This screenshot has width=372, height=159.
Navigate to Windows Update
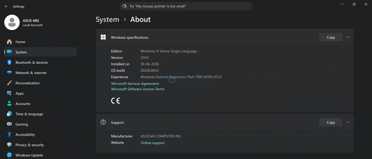click(40, 155)
